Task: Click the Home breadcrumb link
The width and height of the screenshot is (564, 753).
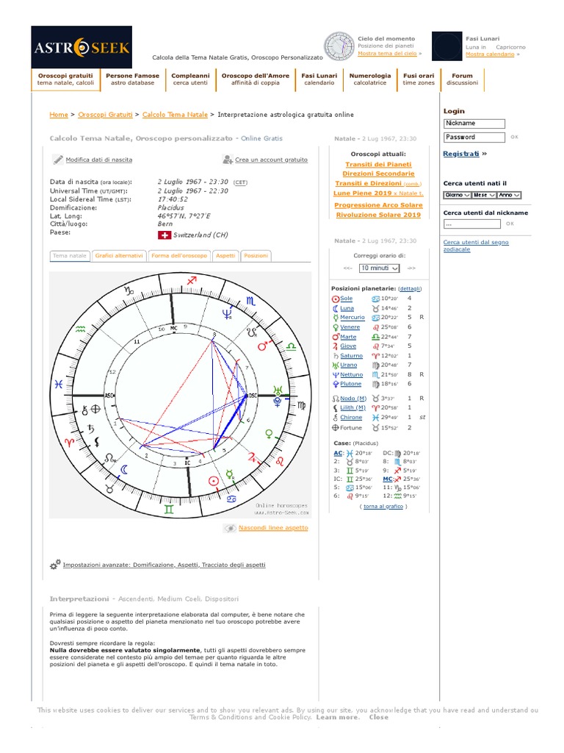Action: (59, 115)
